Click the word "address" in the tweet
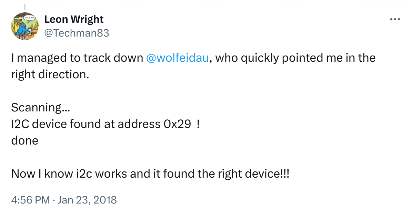 tap(139, 124)
